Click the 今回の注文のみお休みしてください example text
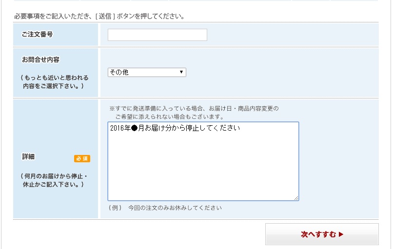The width and height of the screenshot is (393, 249). [175, 208]
